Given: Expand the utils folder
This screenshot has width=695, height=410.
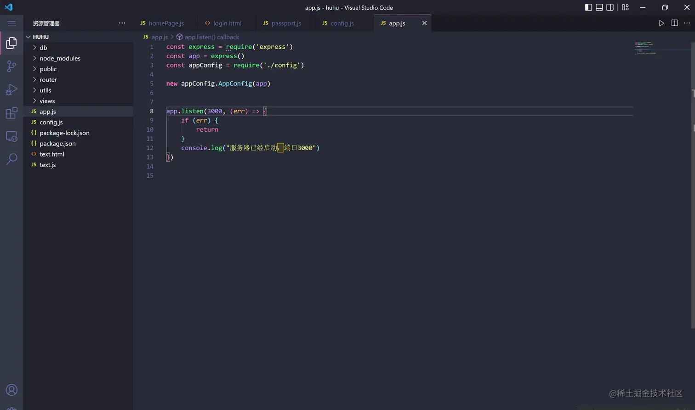Looking at the screenshot, I should click(78, 90).
